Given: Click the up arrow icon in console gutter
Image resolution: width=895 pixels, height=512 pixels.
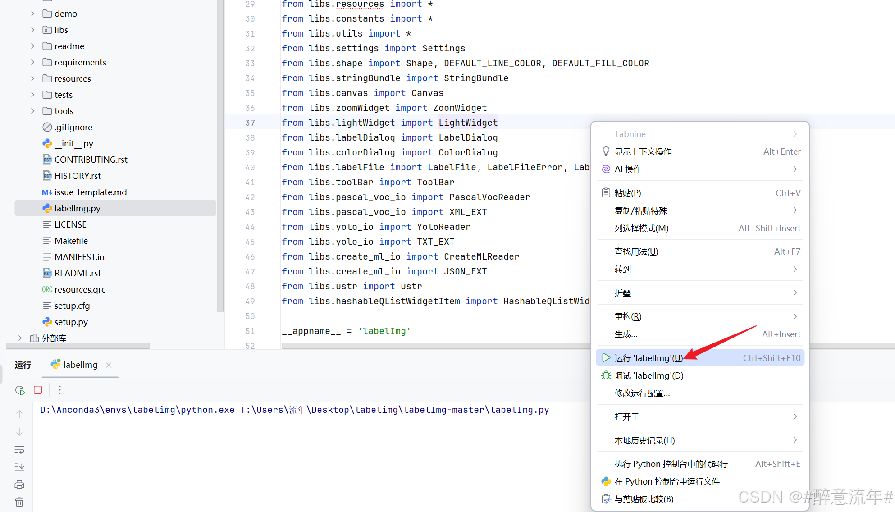Looking at the screenshot, I should tap(19, 414).
